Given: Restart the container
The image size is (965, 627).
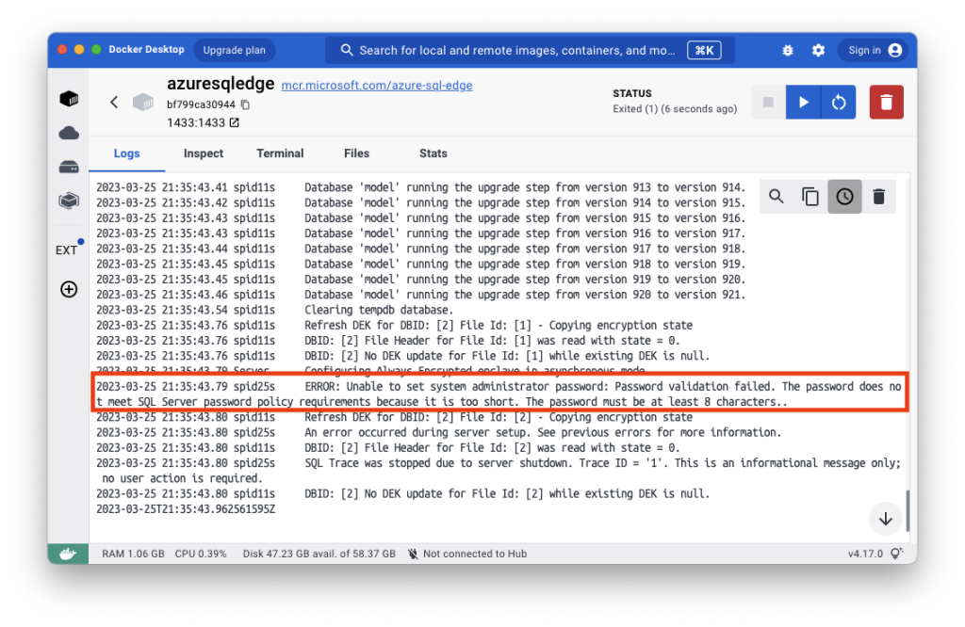Looking at the screenshot, I should (838, 102).
